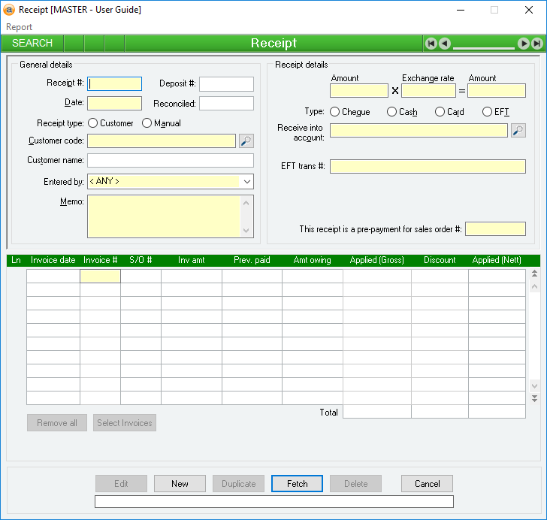Go to previous record arrow

tap(445, 44)
